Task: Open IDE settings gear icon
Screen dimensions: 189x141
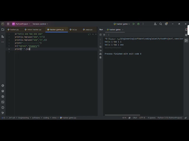Action: click(166, 24)
